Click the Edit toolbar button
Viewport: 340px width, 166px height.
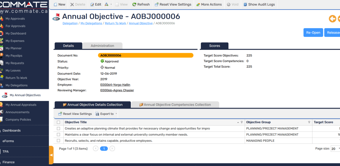(96, 4)
